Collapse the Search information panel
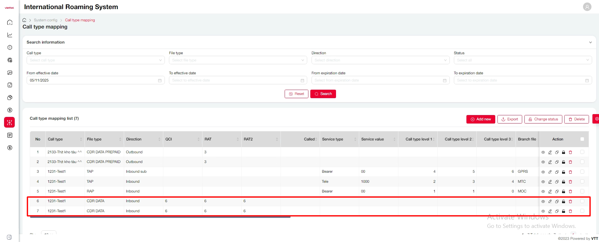599x242 pixels. coord(590,42)
